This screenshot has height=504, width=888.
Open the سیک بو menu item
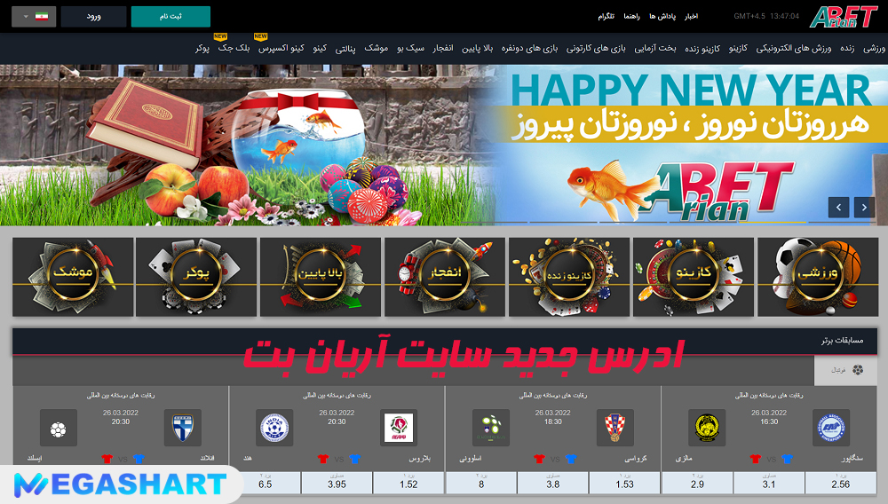410,49
